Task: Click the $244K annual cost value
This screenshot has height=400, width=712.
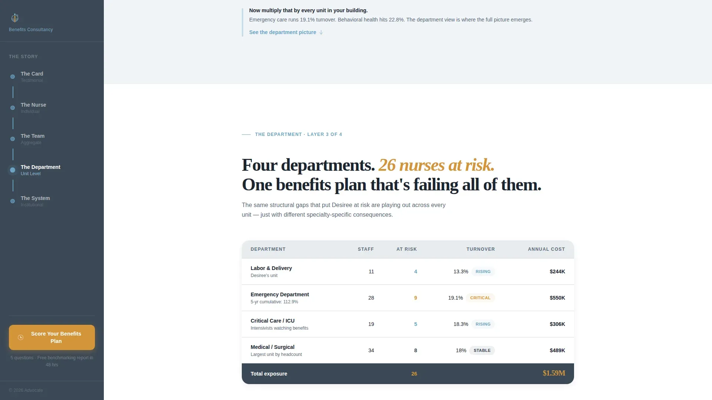Action: pyautogui.click(x=557, y=271)
